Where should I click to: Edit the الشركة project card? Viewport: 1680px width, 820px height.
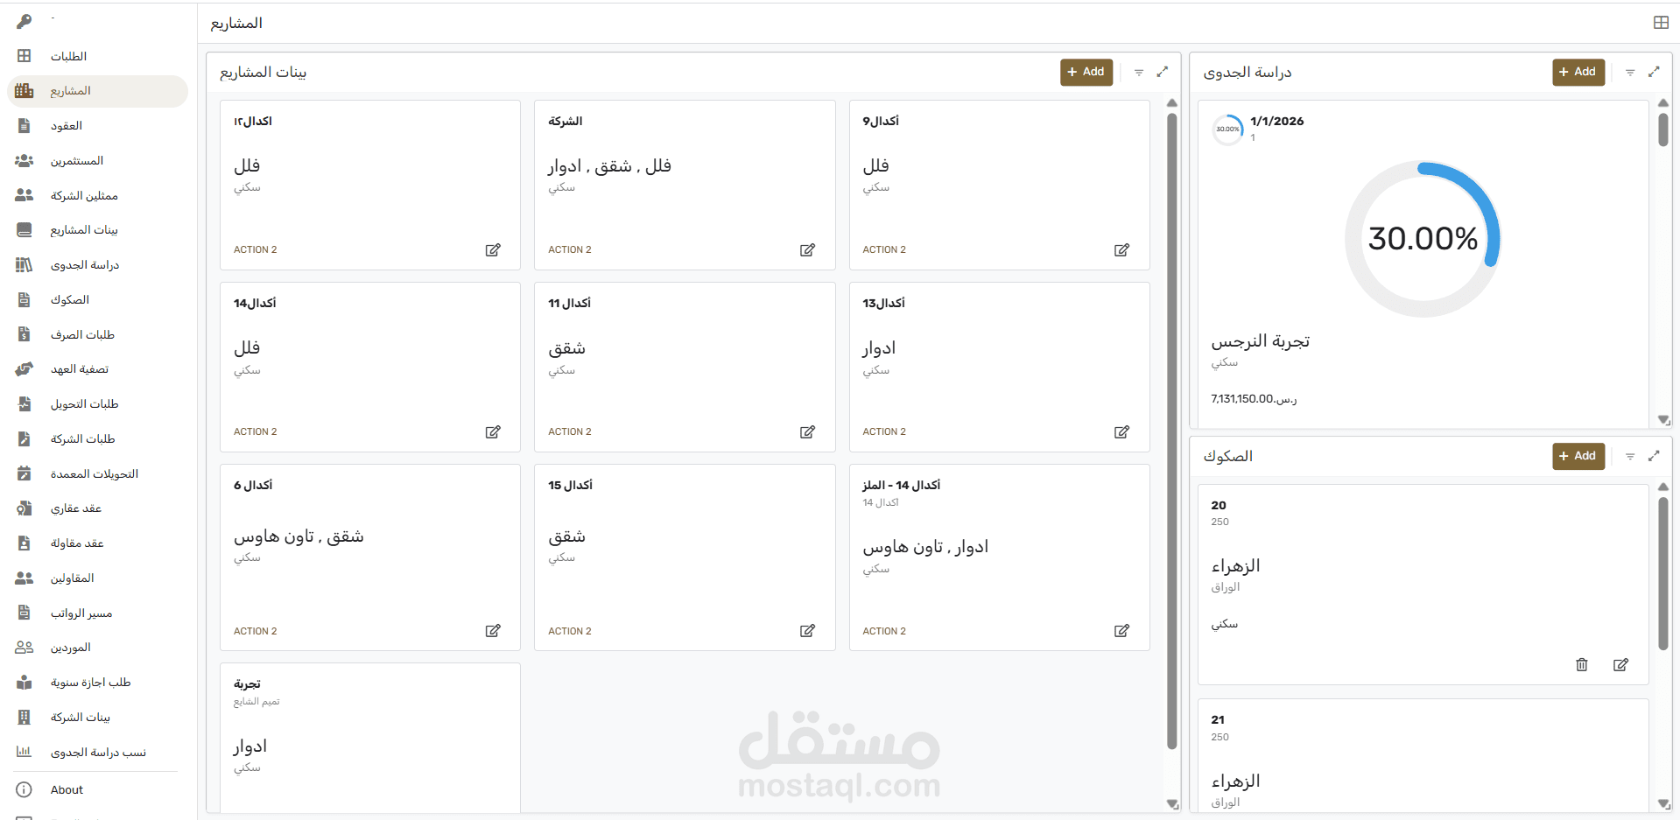coord(807,250)
